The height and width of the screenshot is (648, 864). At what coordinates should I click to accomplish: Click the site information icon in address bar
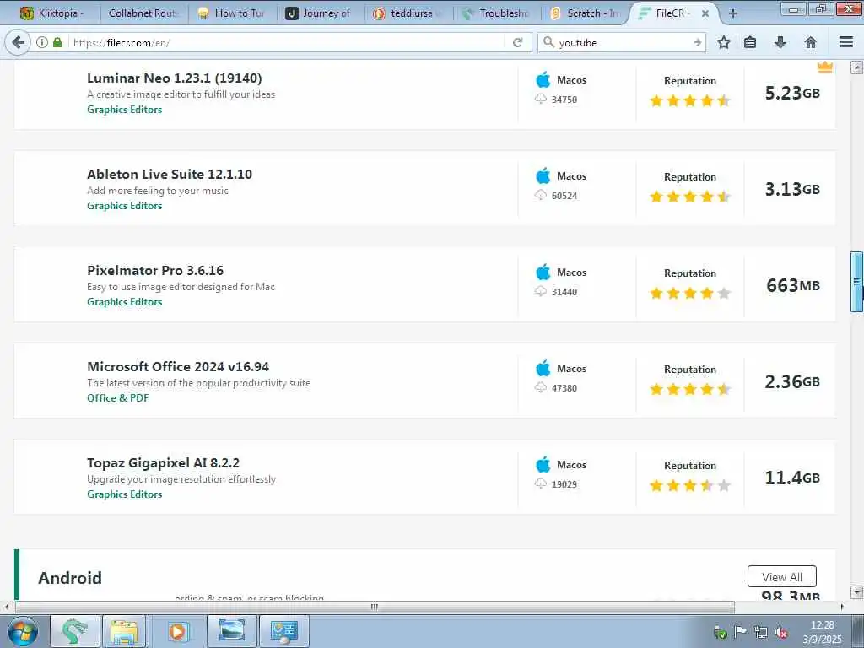(42, 42)
